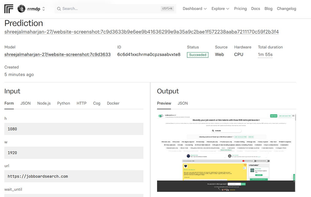Switch to the Node.js tab

[x=44, y=103]
